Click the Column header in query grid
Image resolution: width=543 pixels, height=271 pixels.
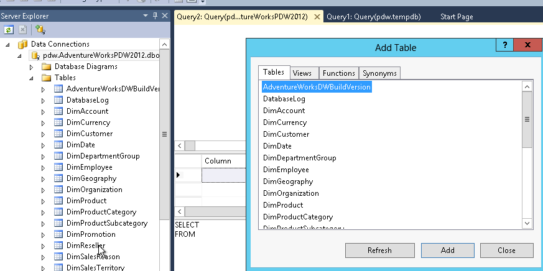223,161
